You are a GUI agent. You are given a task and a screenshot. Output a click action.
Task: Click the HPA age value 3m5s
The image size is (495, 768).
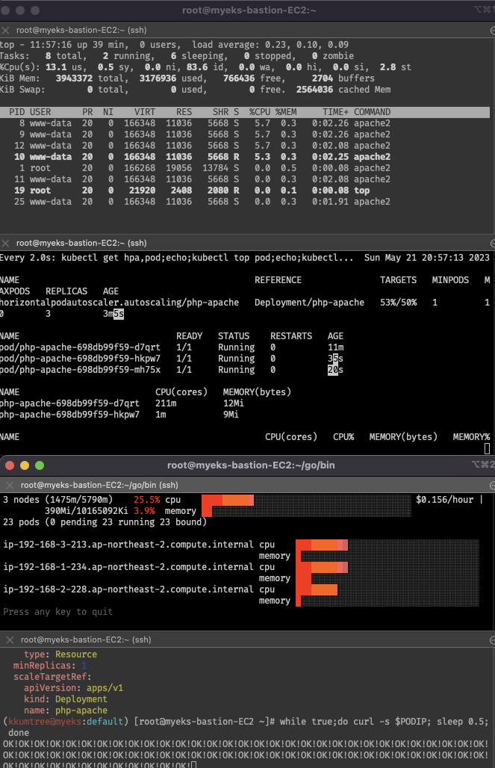(x=113, y=314)
